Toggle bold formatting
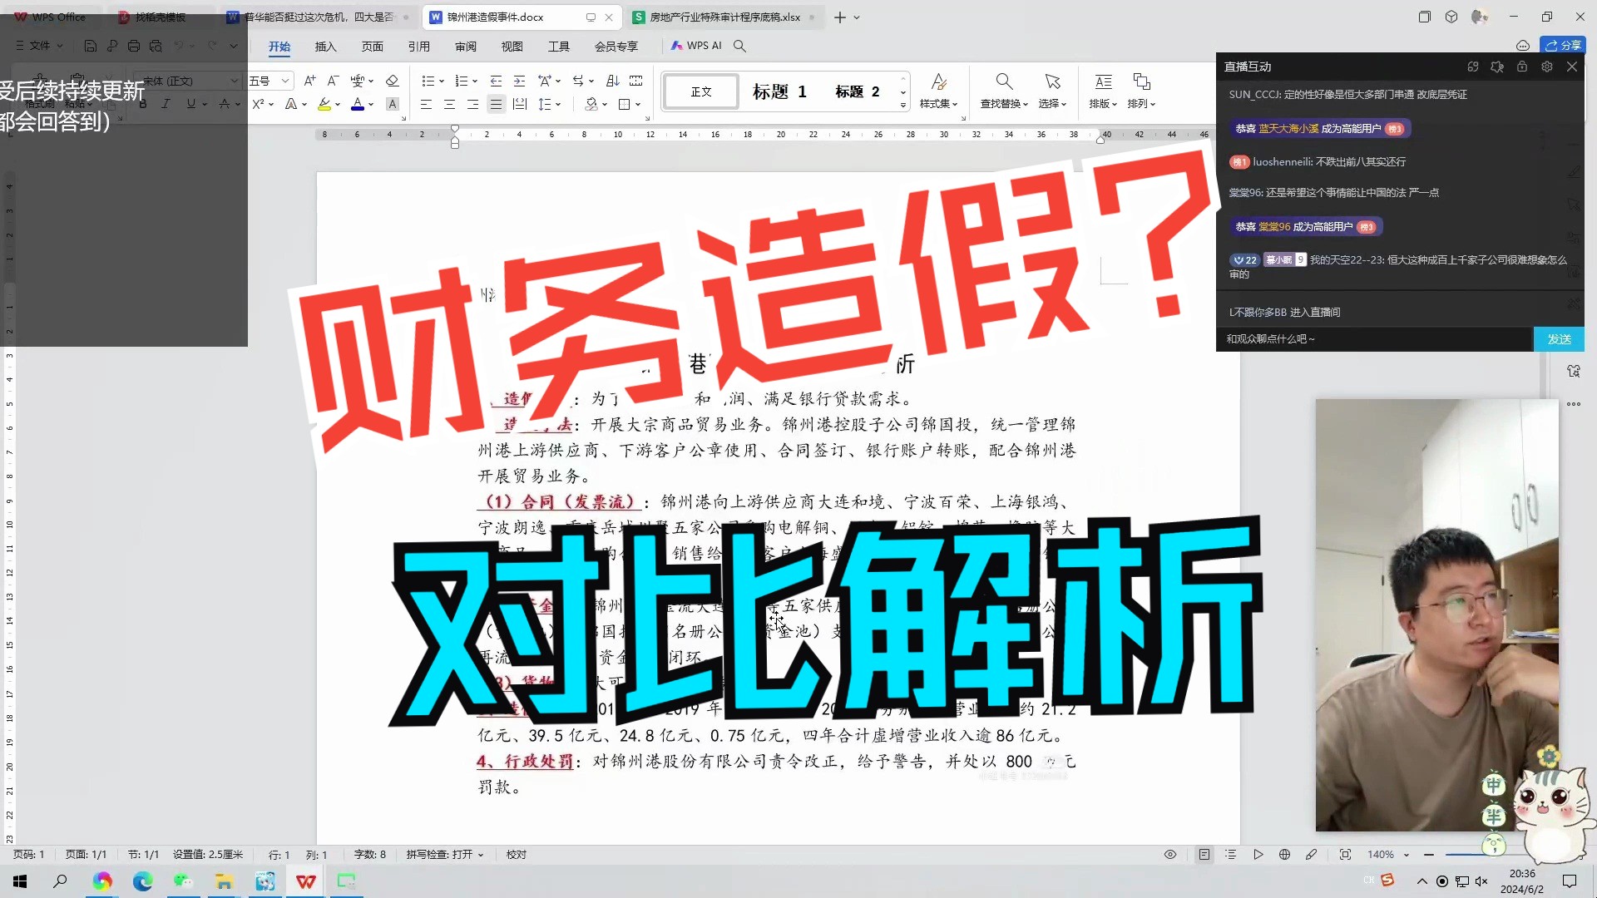 click(143, 104)
